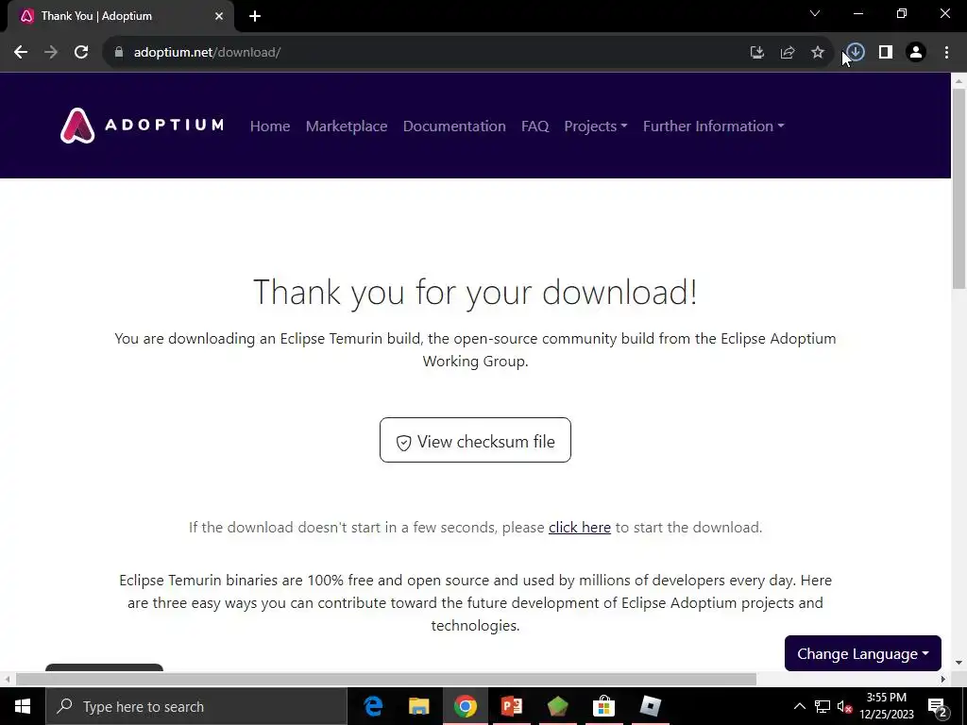The image size is (967, 725).
Task: Reload the Adoptium page
Action: pyautogui.click(x=81, y=53)
